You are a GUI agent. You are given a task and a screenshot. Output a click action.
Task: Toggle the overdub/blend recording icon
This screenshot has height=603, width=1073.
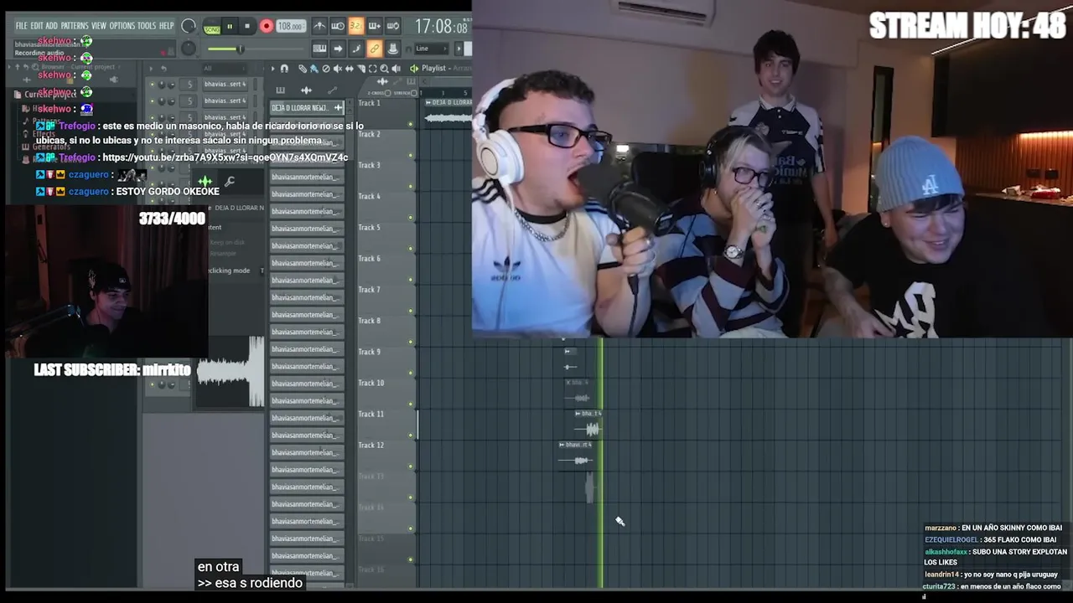(x=375, y=26)
